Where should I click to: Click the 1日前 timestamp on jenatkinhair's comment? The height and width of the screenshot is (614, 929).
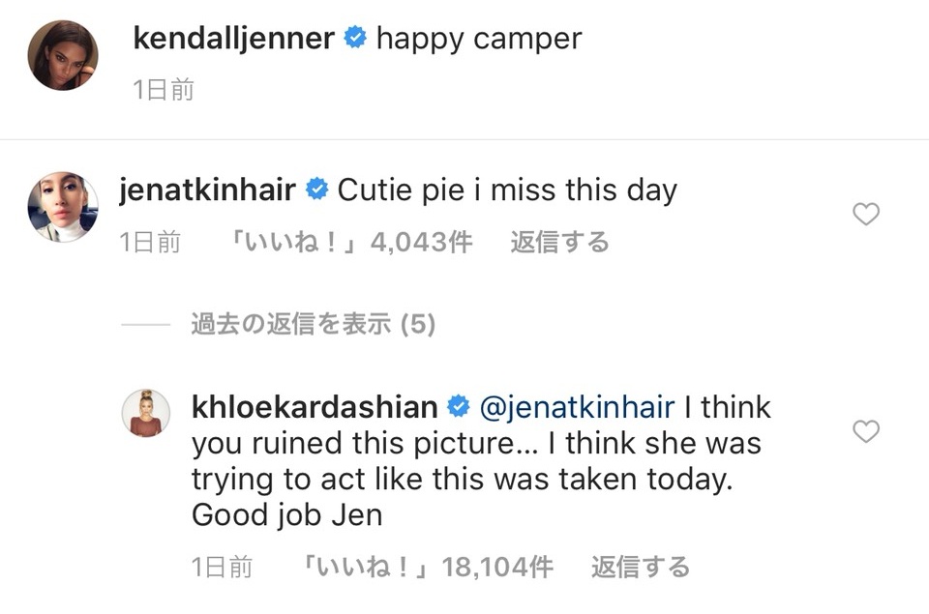150,242
